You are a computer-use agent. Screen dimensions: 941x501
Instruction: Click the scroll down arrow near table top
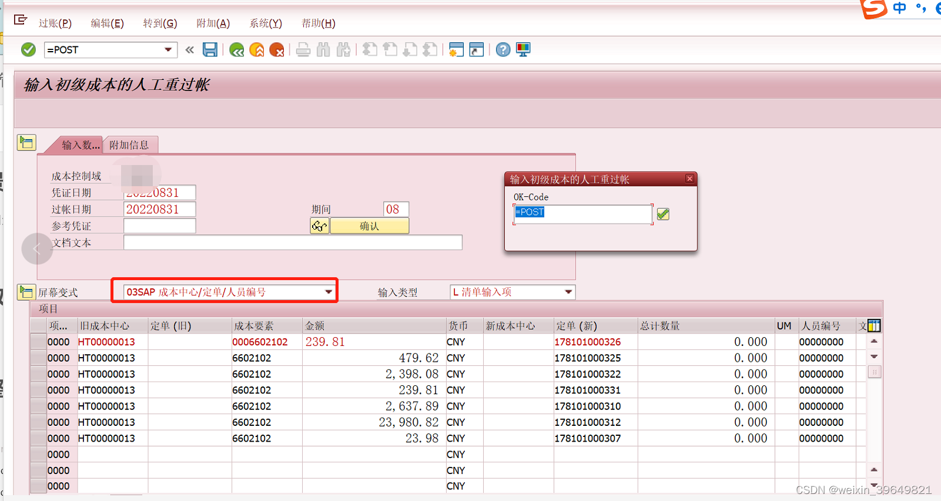(874, 357)
